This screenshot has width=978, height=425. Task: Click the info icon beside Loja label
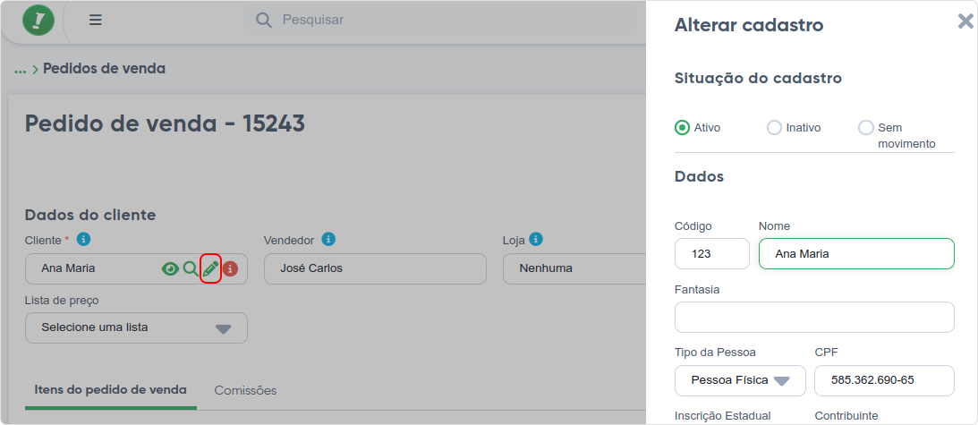coord(536,240)
